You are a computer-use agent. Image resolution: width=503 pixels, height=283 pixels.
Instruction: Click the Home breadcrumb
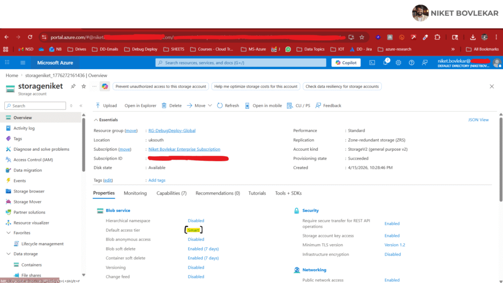[12, 75]
